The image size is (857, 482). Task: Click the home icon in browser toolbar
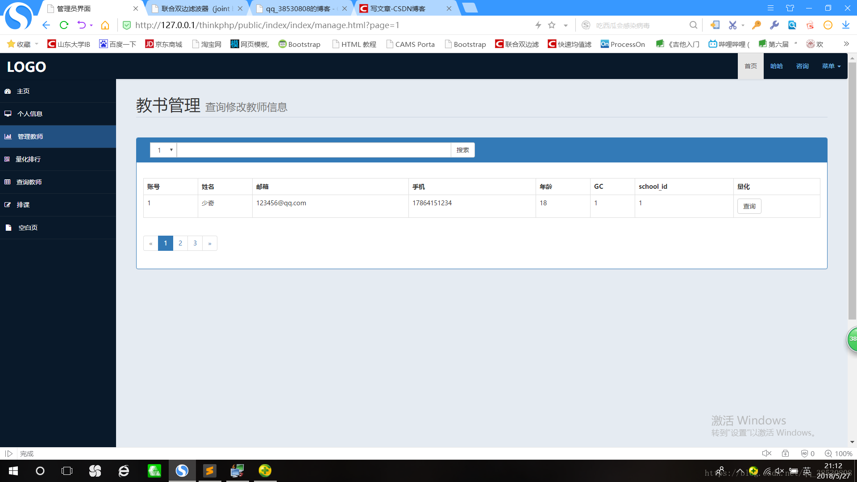105,25
